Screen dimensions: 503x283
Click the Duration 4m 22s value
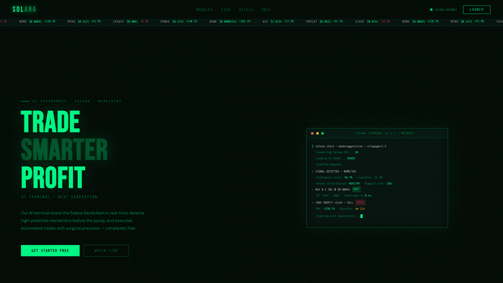coord(360,209)
